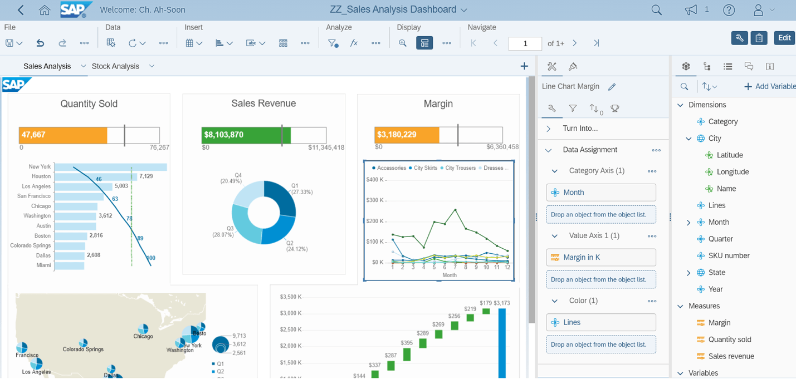Screen dimensions: 796x379
Task: Click the filter icon in the chart builder
Action: [x=573, y=109]
